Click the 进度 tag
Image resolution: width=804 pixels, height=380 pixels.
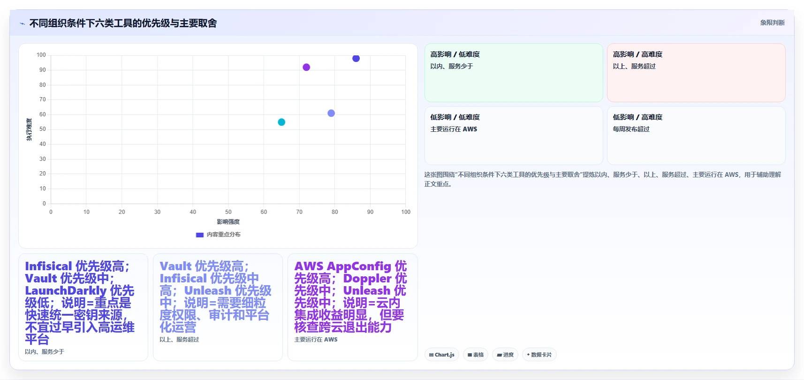505,355
